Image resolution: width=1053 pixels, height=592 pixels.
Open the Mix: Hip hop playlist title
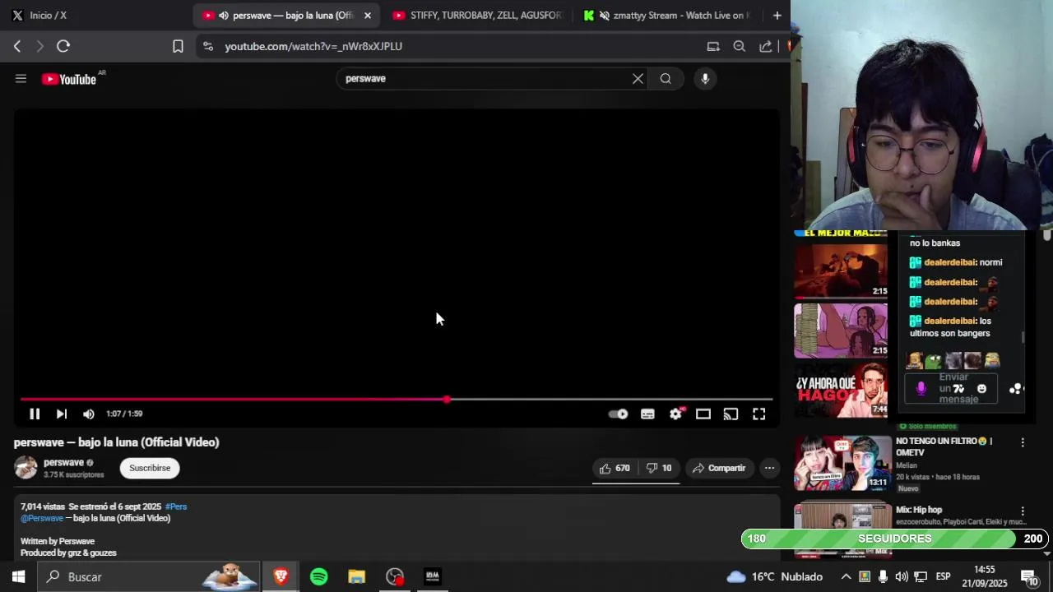[919, 510]
